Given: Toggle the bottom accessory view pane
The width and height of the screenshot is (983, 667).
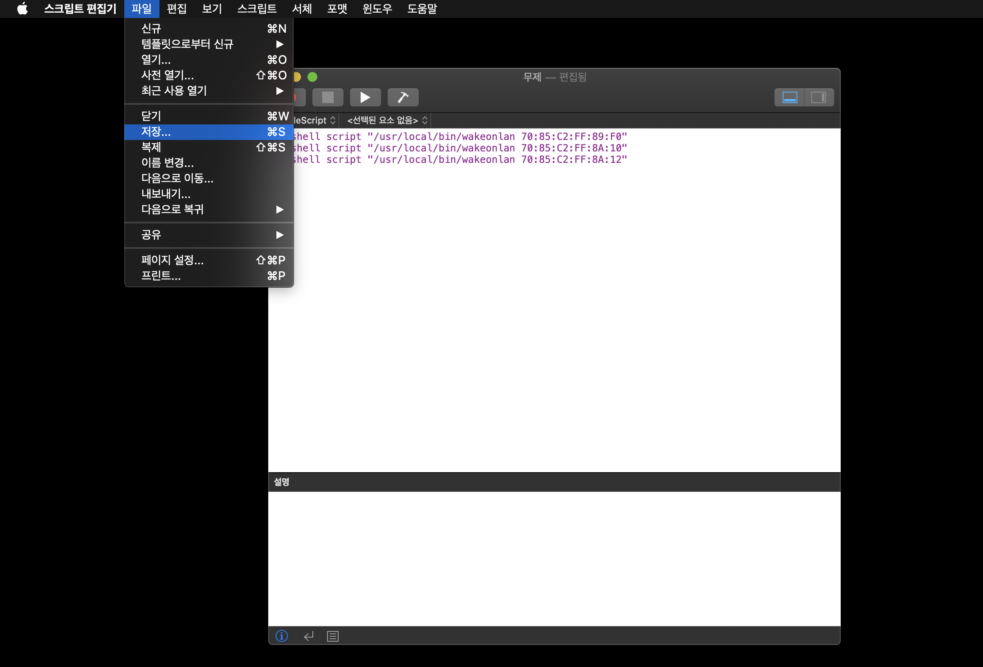Looking at the screenshot, I should tap(789, 97).
